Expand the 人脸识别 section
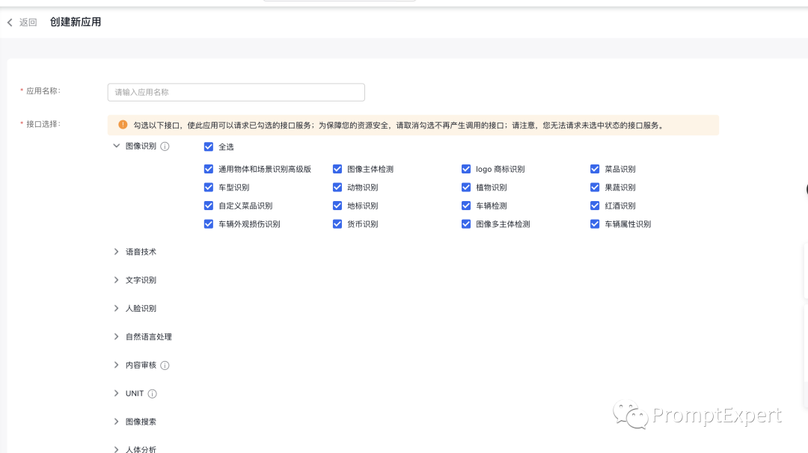The width and height of the screenshot is (808, 453). point(117,308)
